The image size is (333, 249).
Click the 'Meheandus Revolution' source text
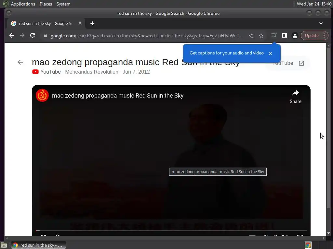91,72
